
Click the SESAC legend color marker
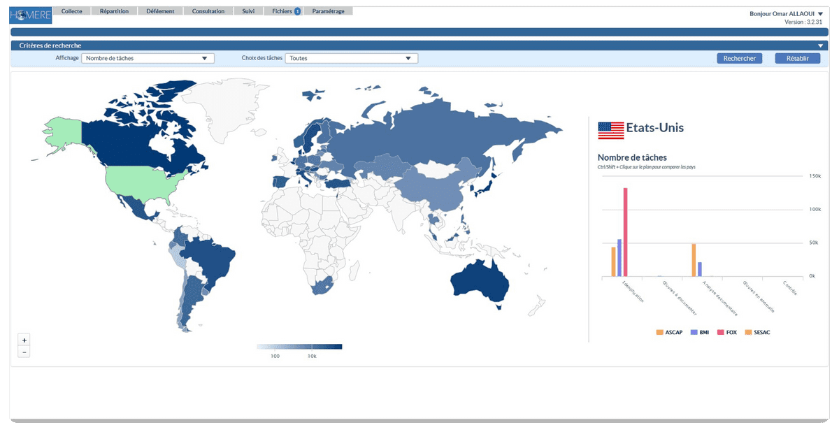749,331
